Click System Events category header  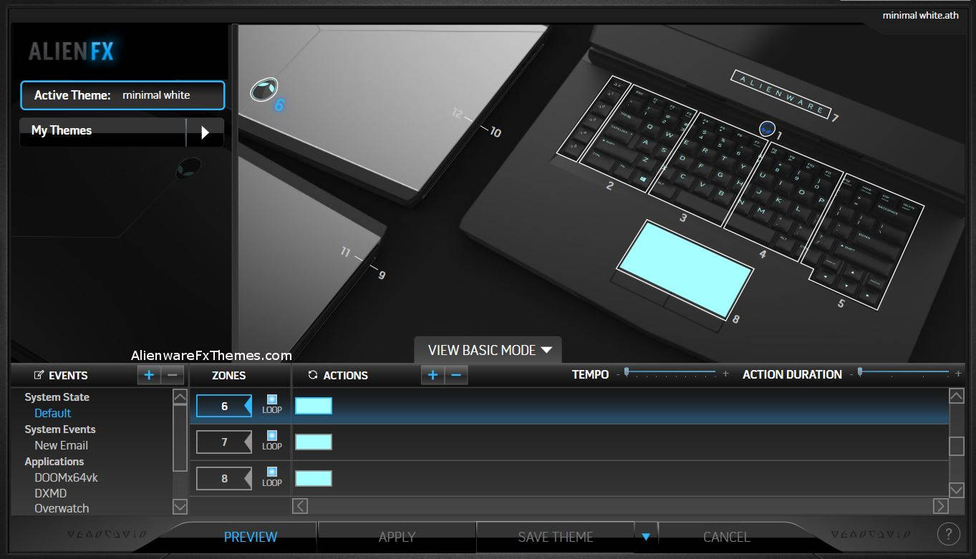(60, 429)
